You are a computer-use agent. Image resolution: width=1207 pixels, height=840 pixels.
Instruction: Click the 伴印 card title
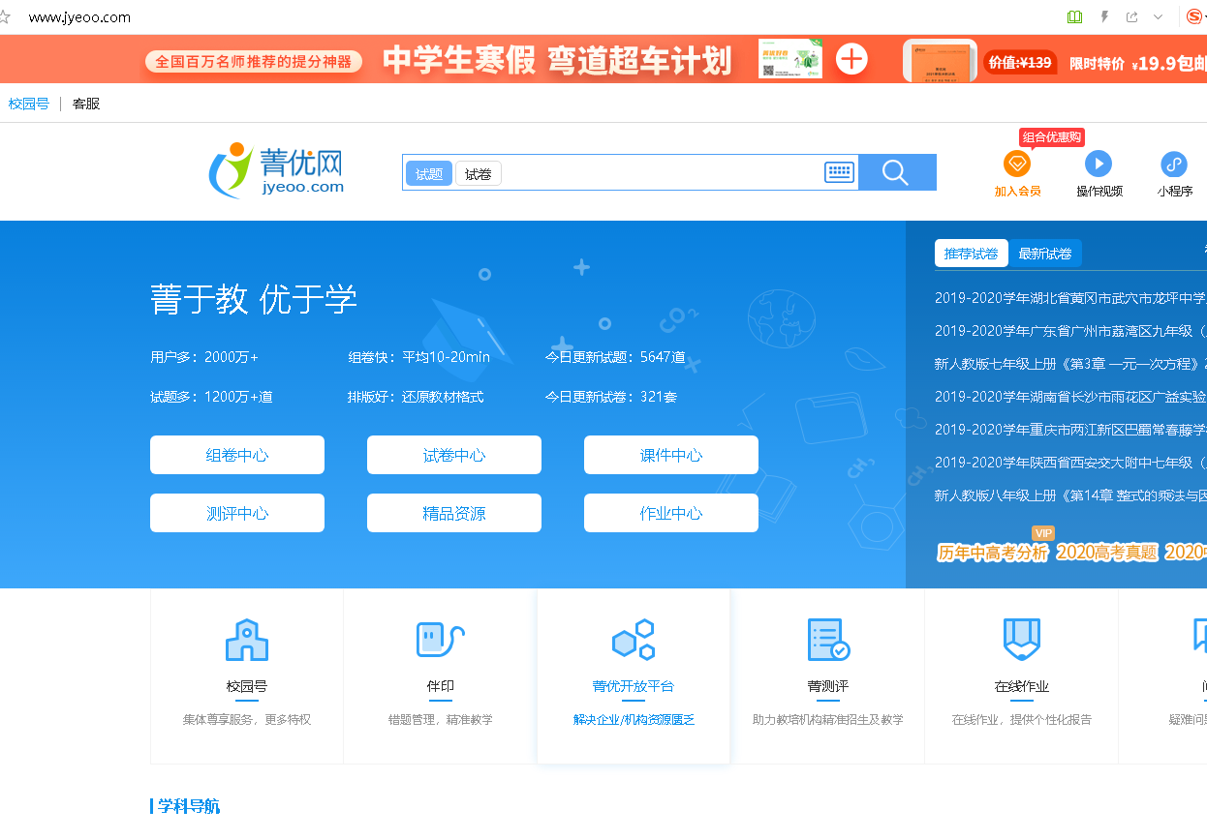click(x=441, y=686)
